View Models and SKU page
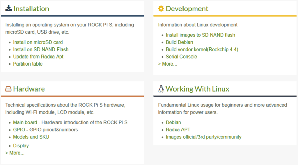The width and height of the screenshot is (298, 165). coord(31,137)
